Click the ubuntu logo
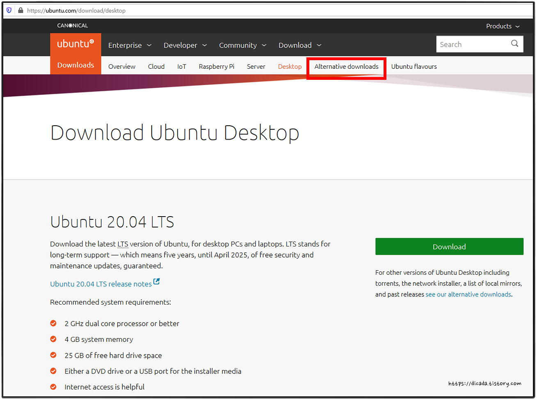The width and height of the screenshot is (537, 400). [x=75, y=44]
